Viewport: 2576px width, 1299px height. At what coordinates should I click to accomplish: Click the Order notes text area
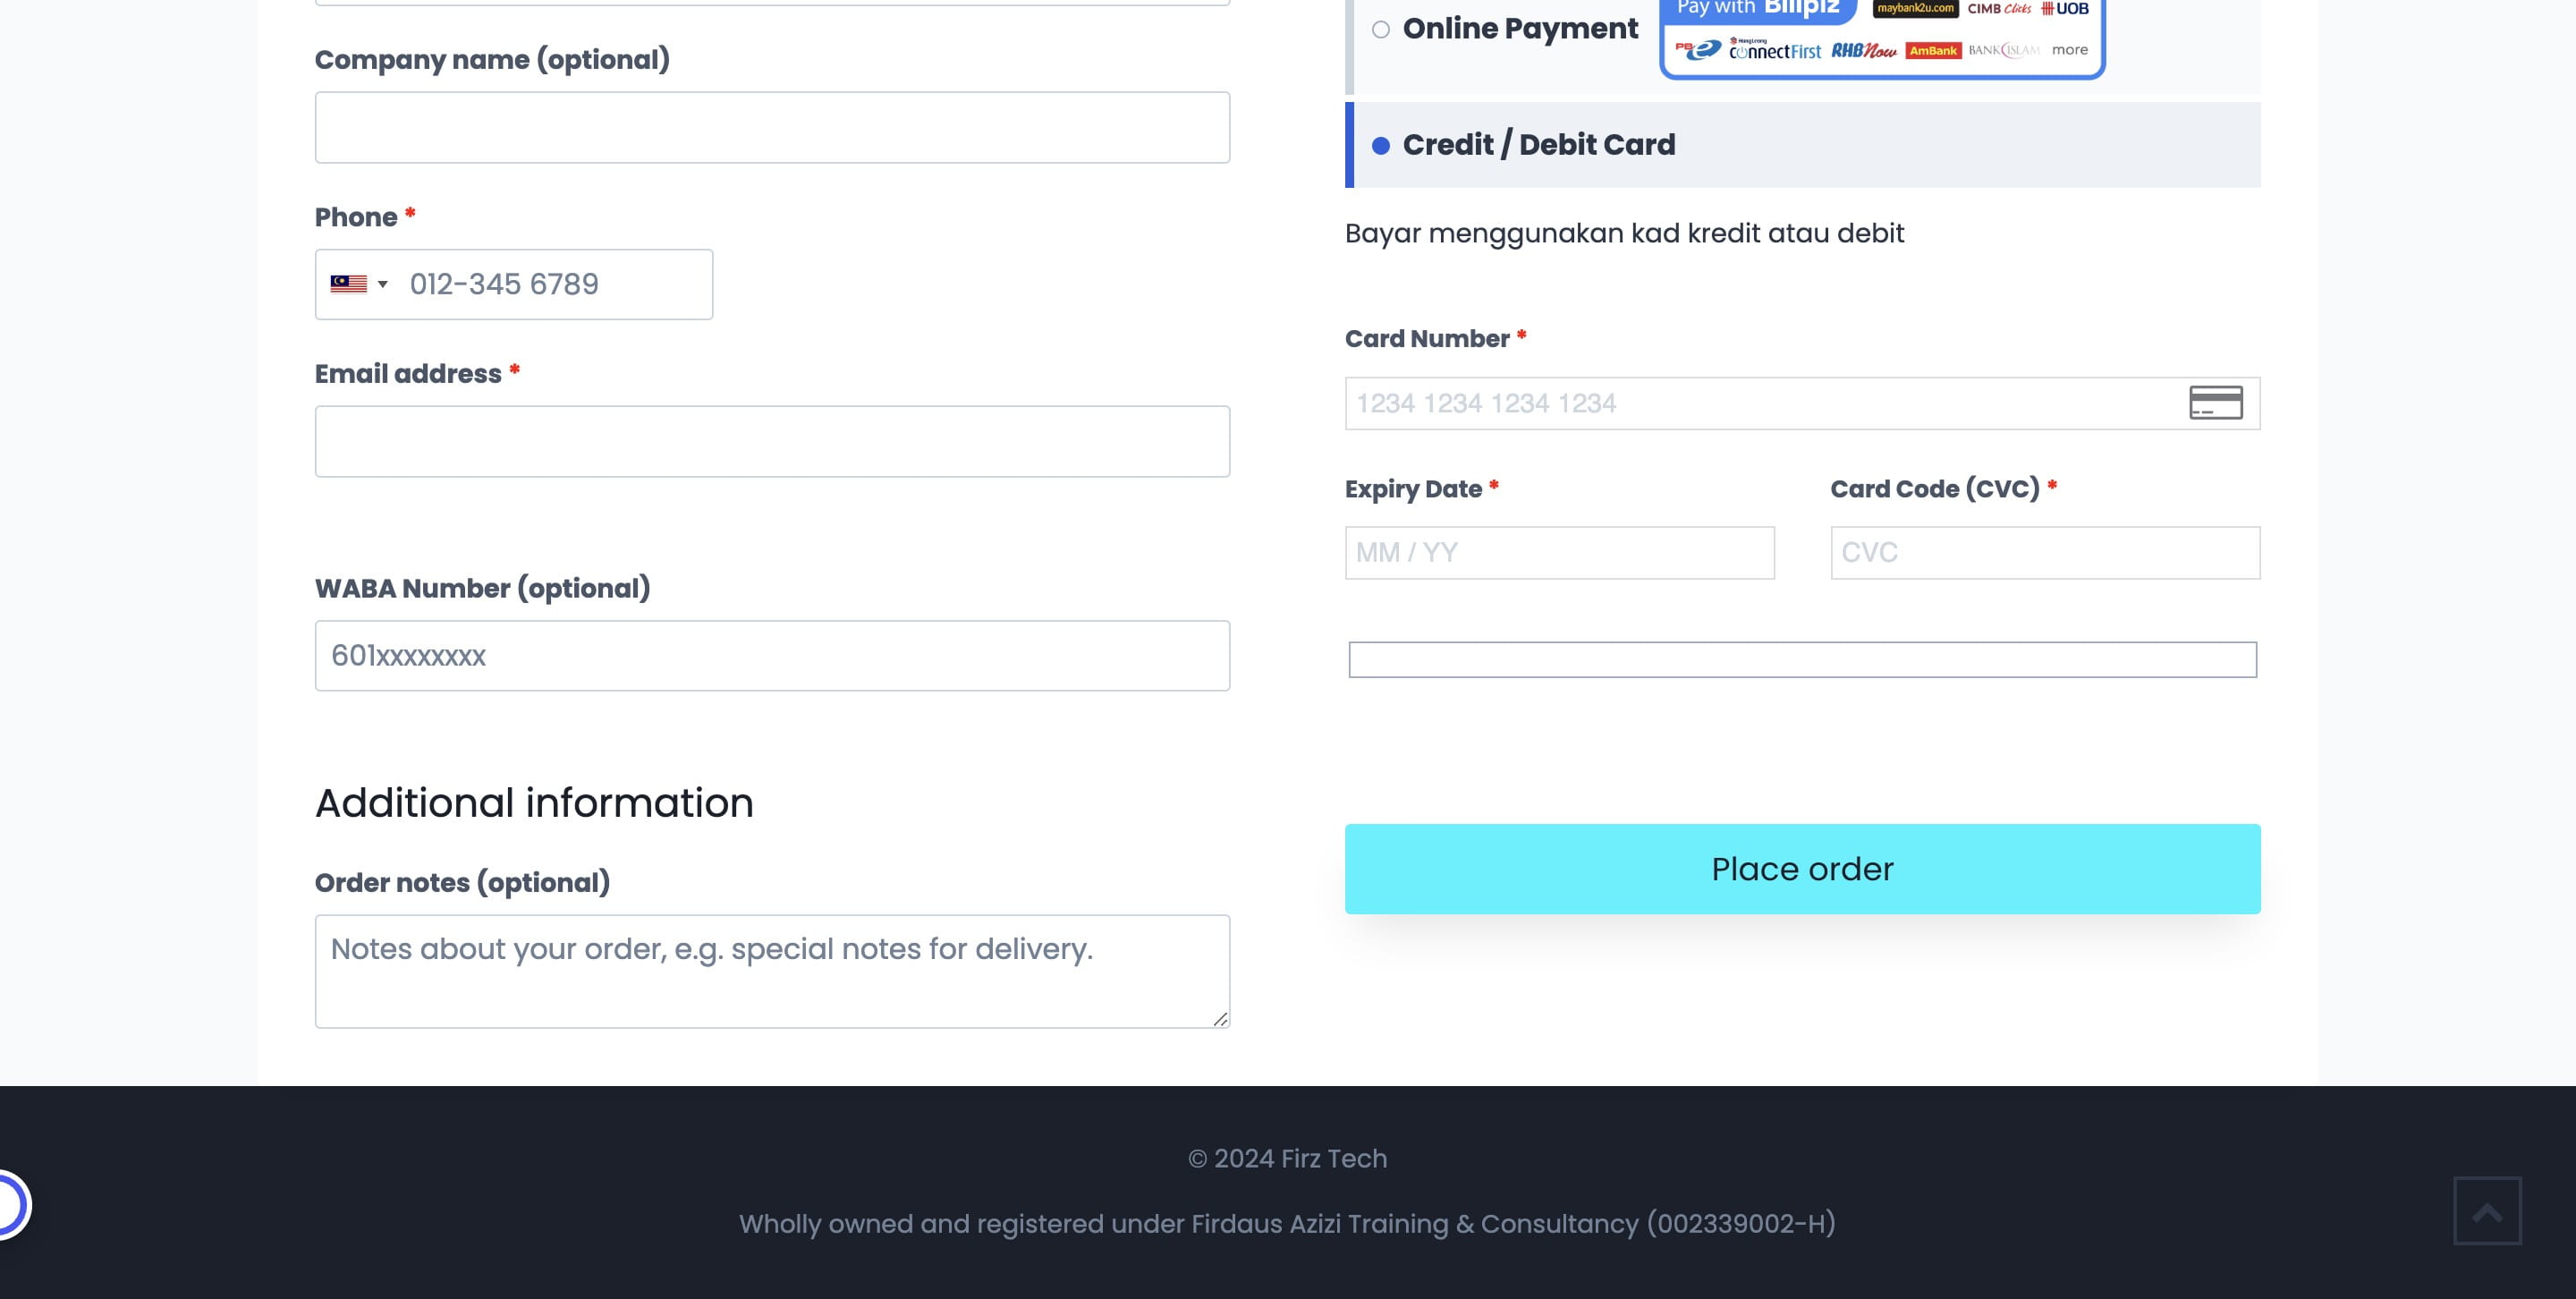pos(771,968)
